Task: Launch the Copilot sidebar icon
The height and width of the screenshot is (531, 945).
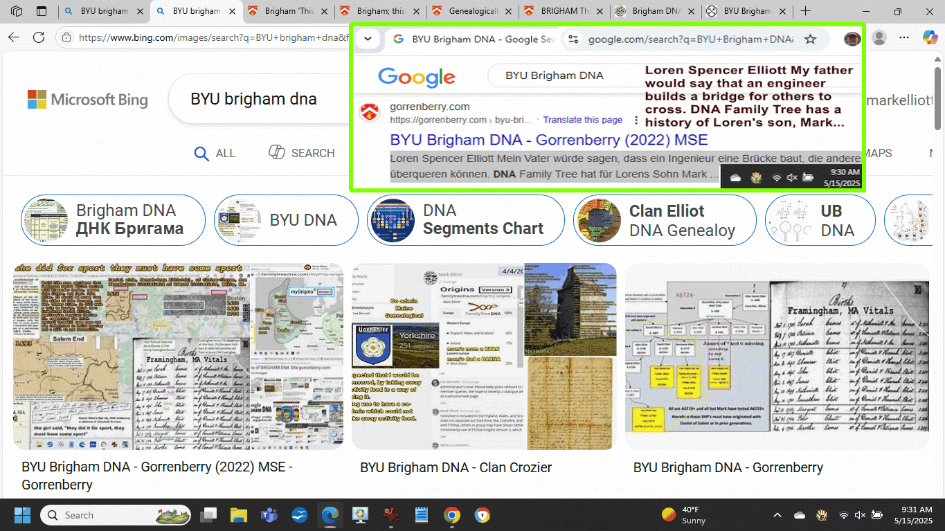Action: click(929, 37)
